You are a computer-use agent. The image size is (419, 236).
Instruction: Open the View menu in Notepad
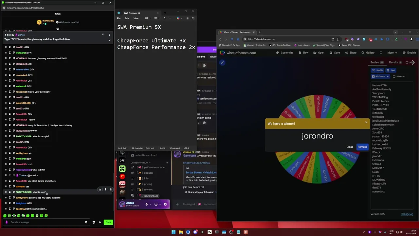[136, 18]
